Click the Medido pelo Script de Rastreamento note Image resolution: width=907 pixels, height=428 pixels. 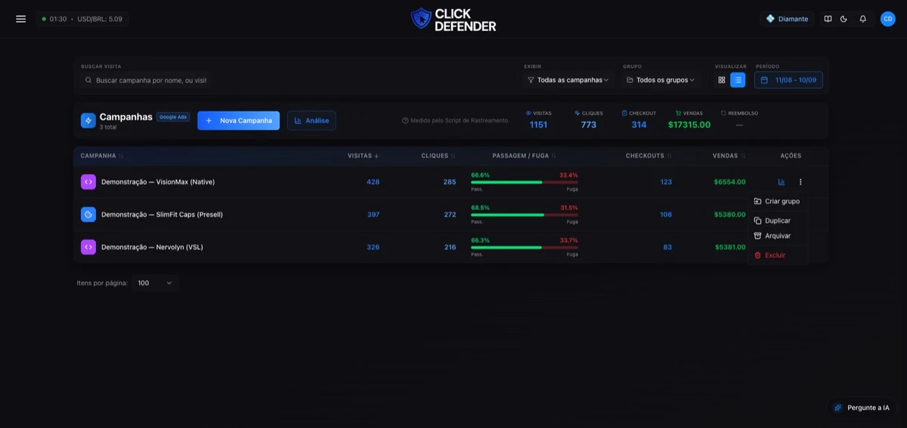coord(456,120)
